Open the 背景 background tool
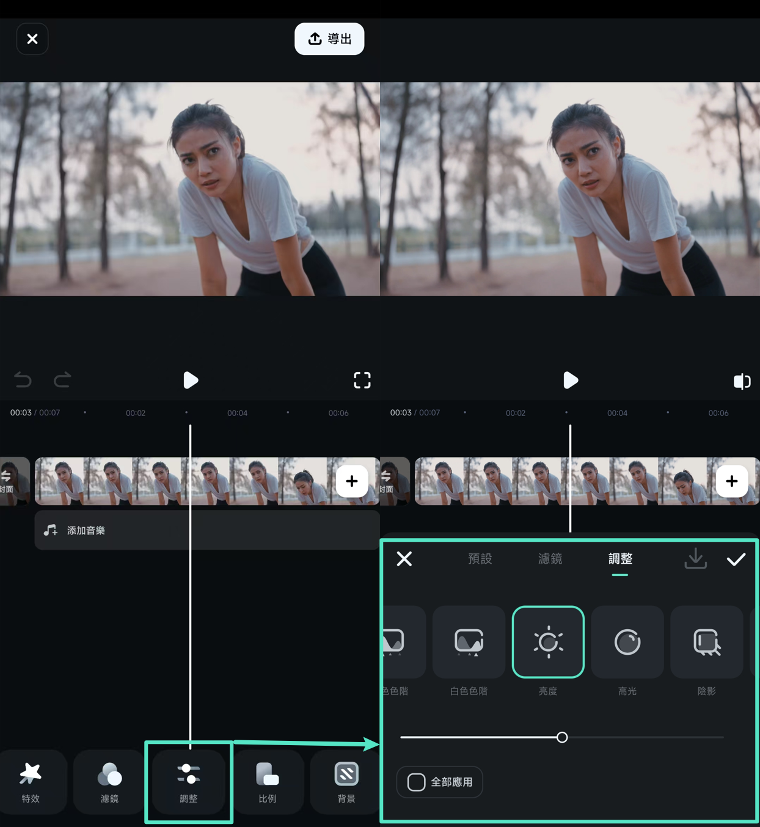Viewport: 760px width, 827px height. 346,781
